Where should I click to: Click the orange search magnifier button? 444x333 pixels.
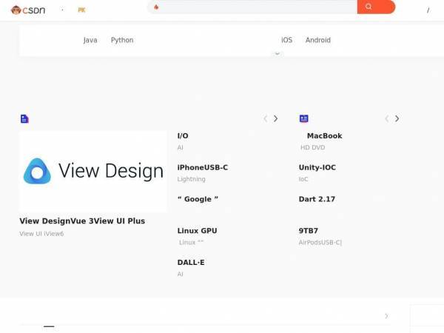point(376,7)
